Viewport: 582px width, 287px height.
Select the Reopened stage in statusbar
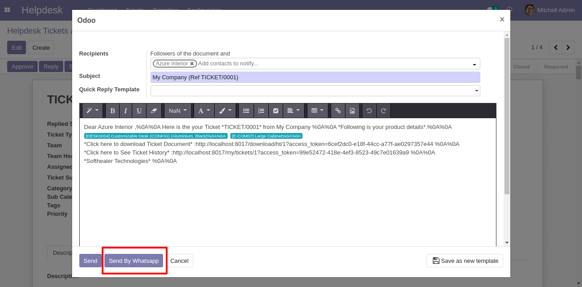pyautogui.click(x=556, y=67)
